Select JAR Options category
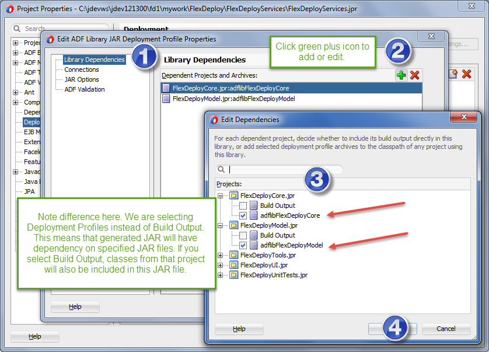489x352 pixels. (x=82, y=79)
